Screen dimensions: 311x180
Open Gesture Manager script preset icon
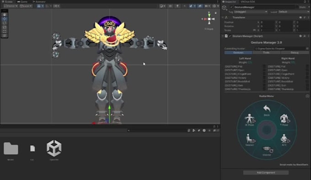click(305, 36)
